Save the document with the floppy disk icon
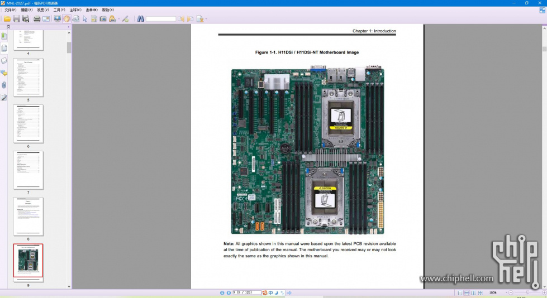This screenshot has height=298, width=547. click(x=16, y=19)
